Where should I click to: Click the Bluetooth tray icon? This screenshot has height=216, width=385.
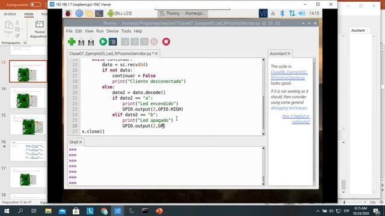(282, 13)
